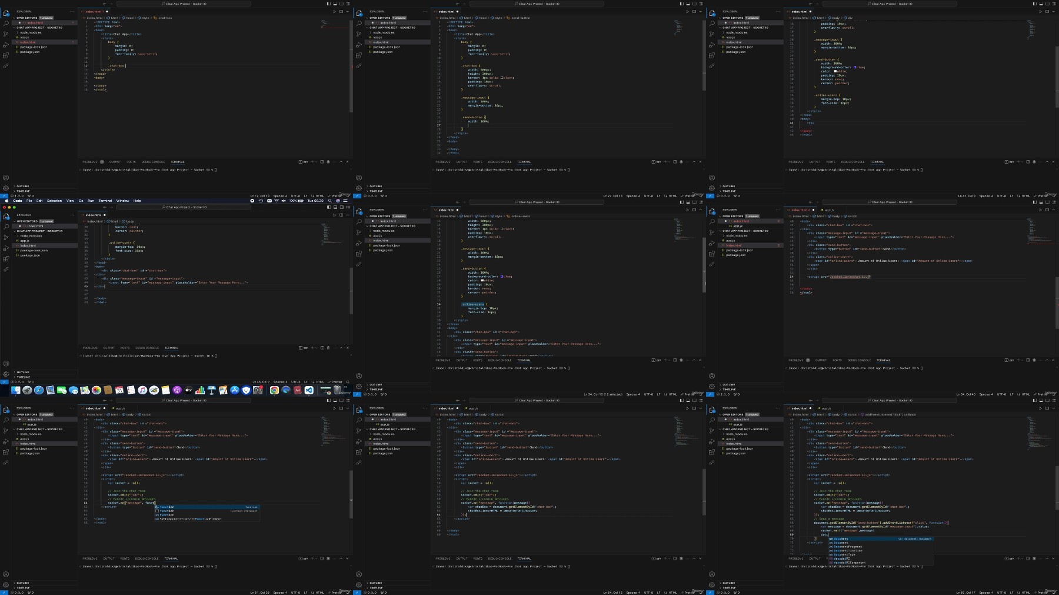This screenshot has width=1059, height=595.
Task: Open Explorer more actions in window under macOS menu bar
Action: (72, 215)
